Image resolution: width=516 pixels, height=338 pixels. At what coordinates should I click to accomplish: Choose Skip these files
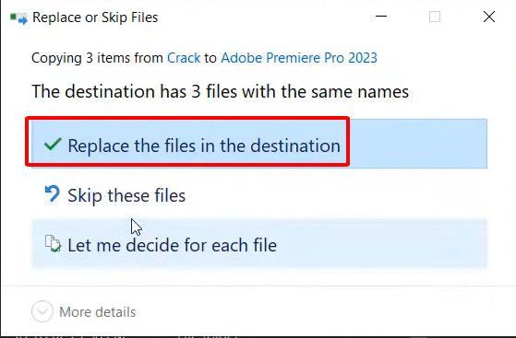pos(126,195)
